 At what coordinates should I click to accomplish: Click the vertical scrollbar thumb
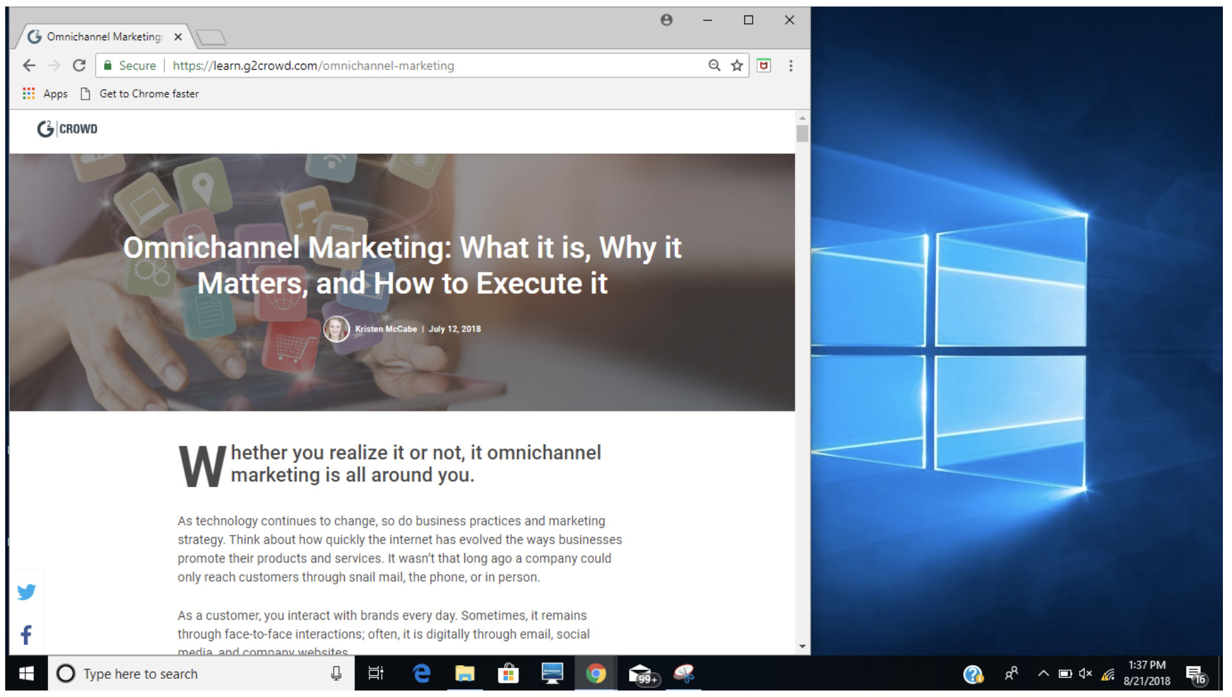tap(803, 133)
